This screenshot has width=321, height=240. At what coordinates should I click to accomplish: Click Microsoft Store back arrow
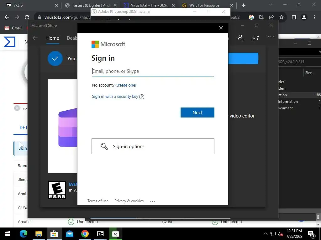[x=35, y=38]
